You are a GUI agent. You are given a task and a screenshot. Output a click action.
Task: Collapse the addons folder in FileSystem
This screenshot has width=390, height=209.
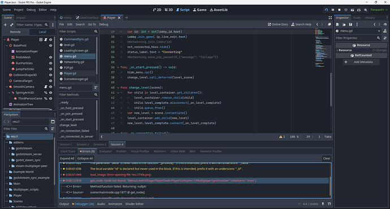point(7,142)
